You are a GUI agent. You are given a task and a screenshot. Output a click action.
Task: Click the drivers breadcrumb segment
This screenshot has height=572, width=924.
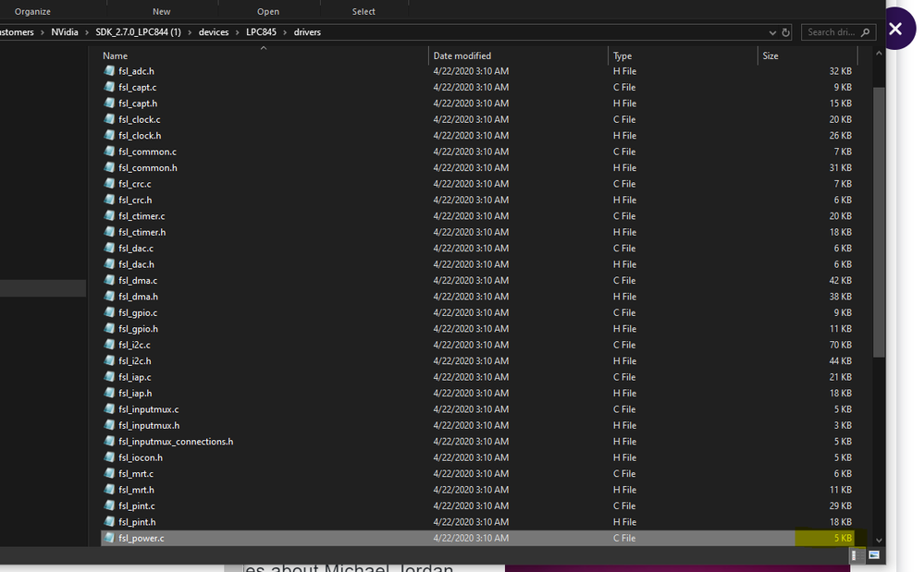coord(308,32)
